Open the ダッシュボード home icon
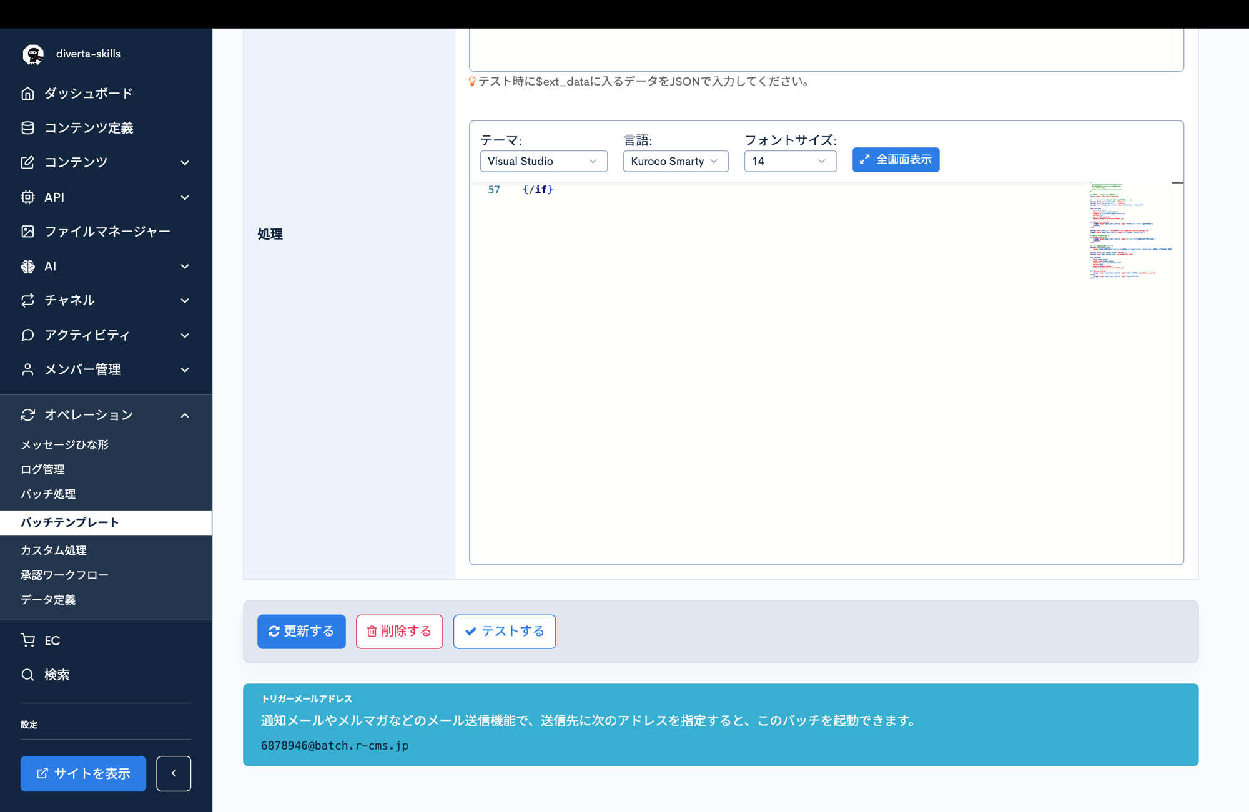1249x812 pixels. pos(27,94)
